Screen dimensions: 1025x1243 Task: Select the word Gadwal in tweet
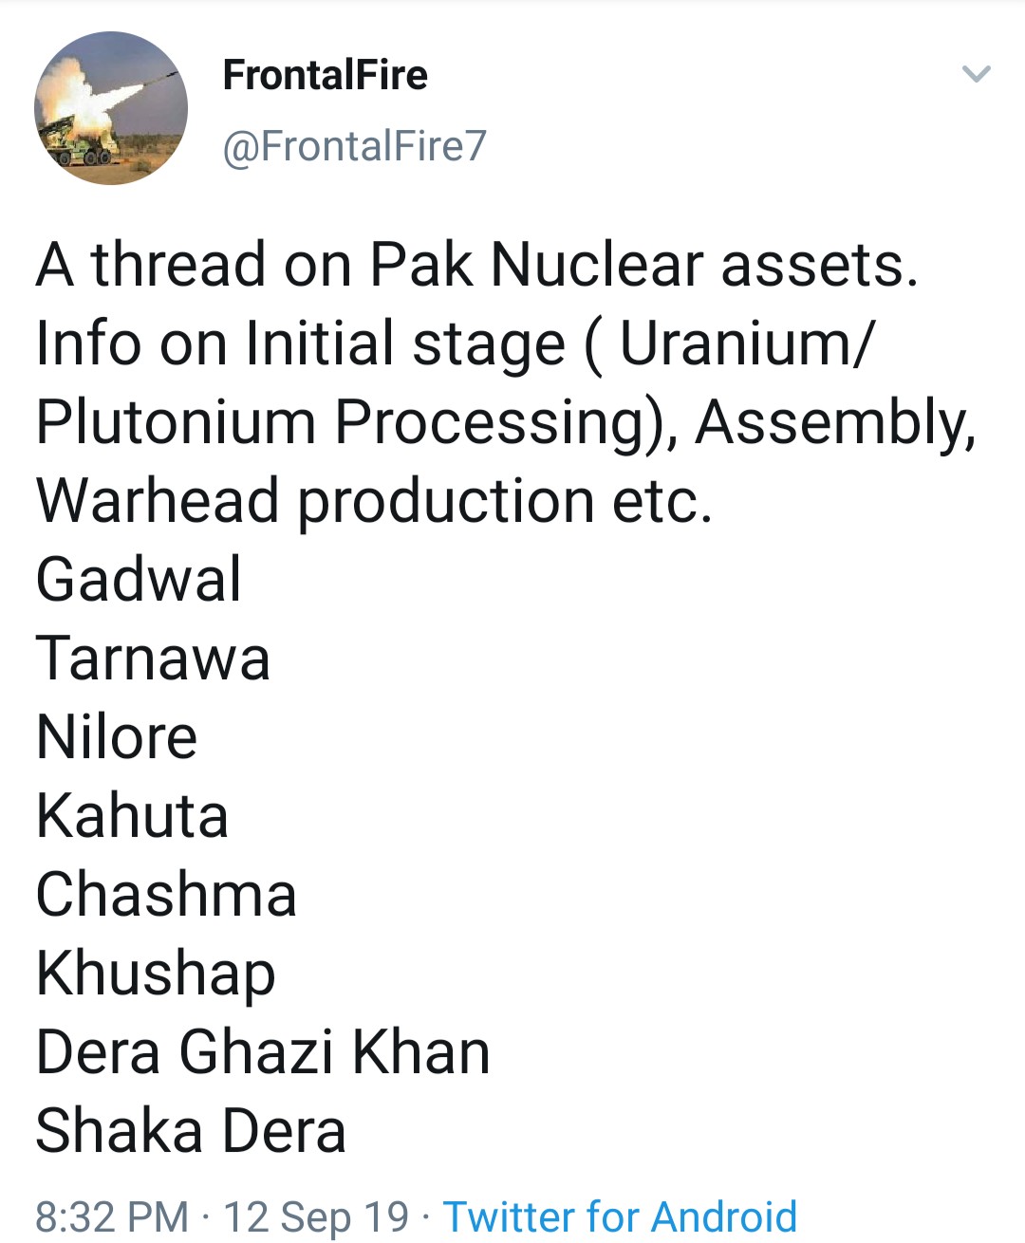pos(140,579)
